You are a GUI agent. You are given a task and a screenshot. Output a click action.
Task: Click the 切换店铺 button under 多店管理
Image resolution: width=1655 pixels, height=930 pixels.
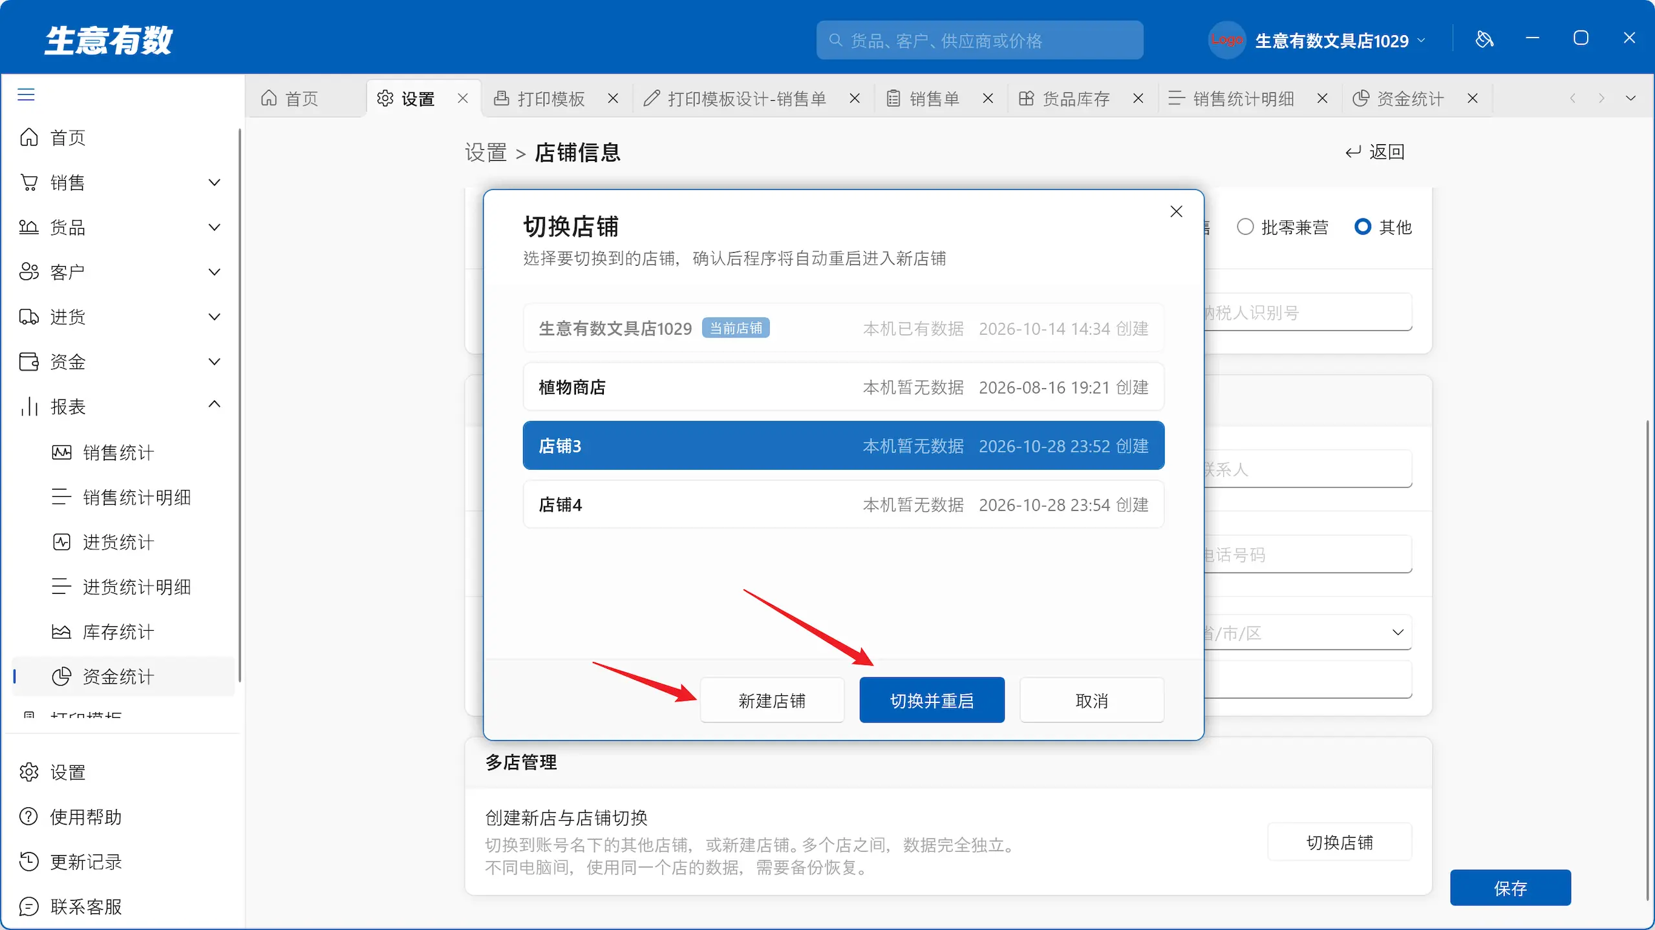1340,842
